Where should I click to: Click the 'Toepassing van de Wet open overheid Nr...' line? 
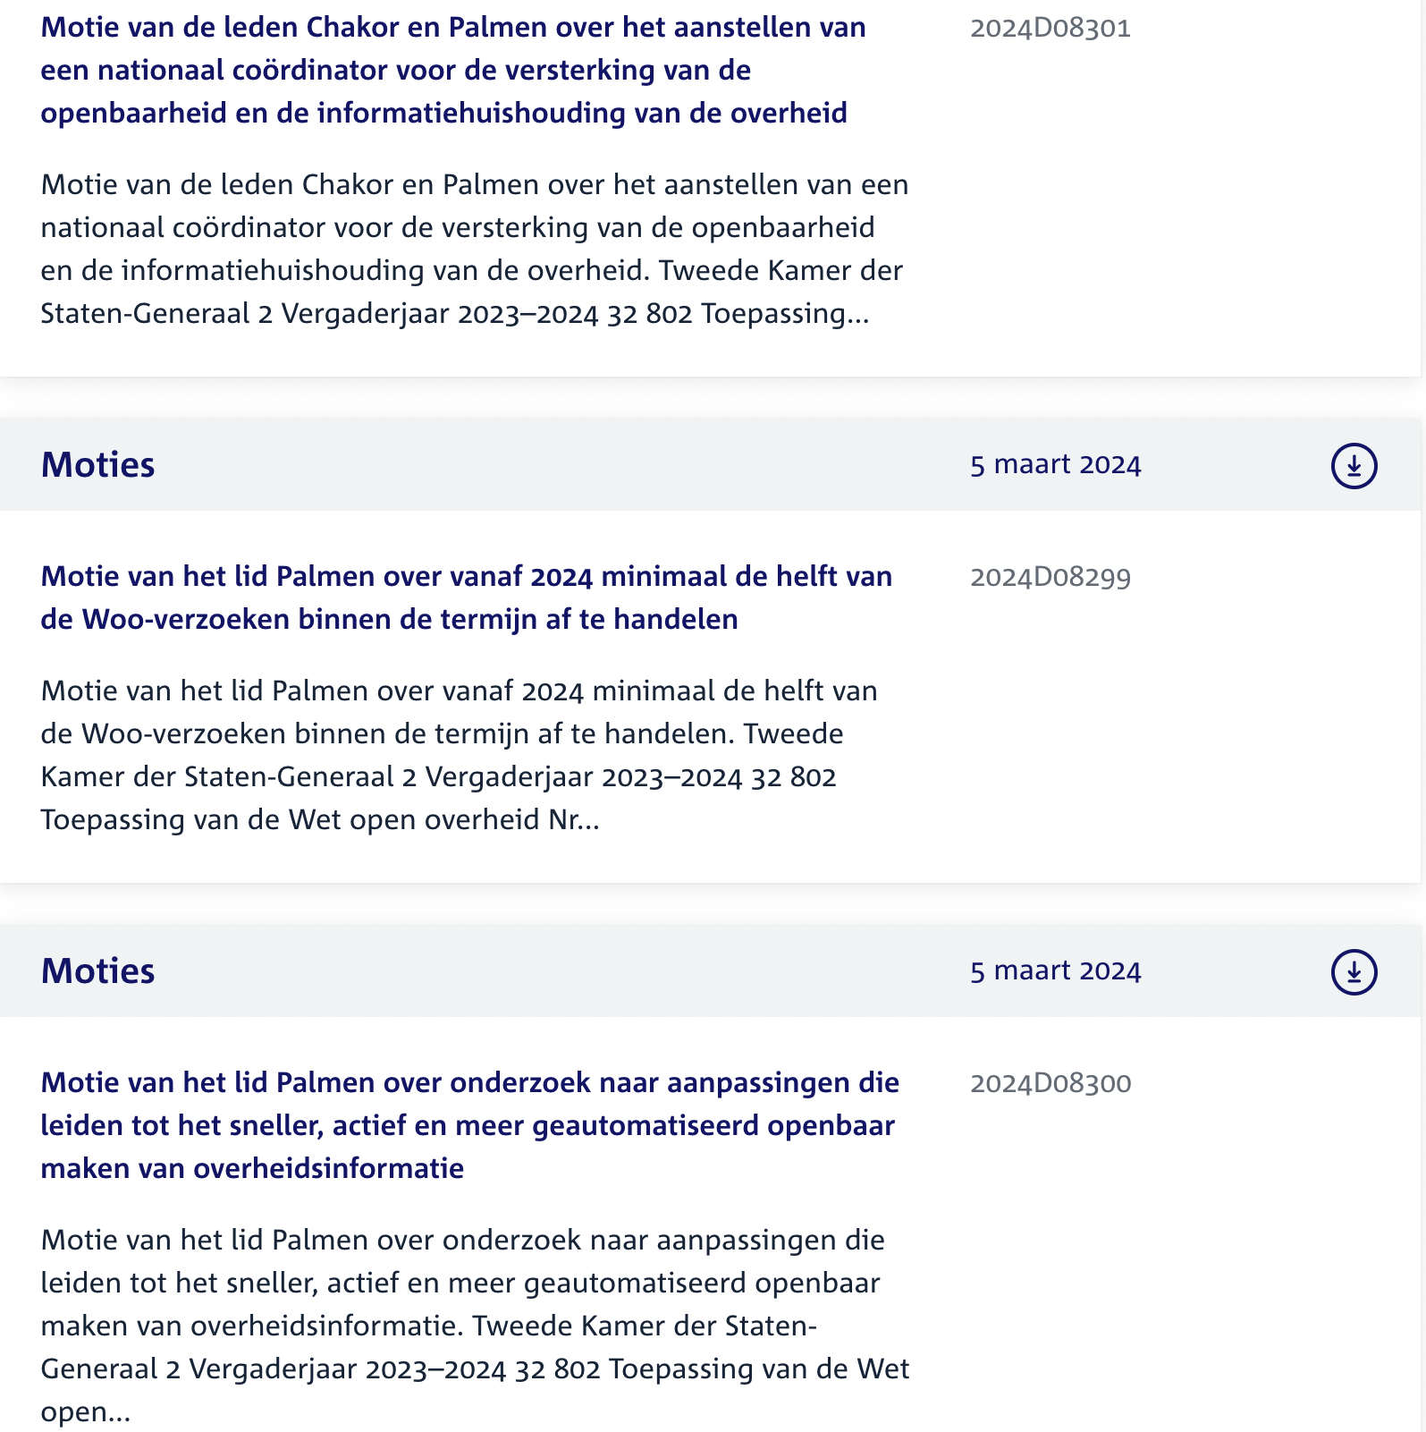(320, 820)
